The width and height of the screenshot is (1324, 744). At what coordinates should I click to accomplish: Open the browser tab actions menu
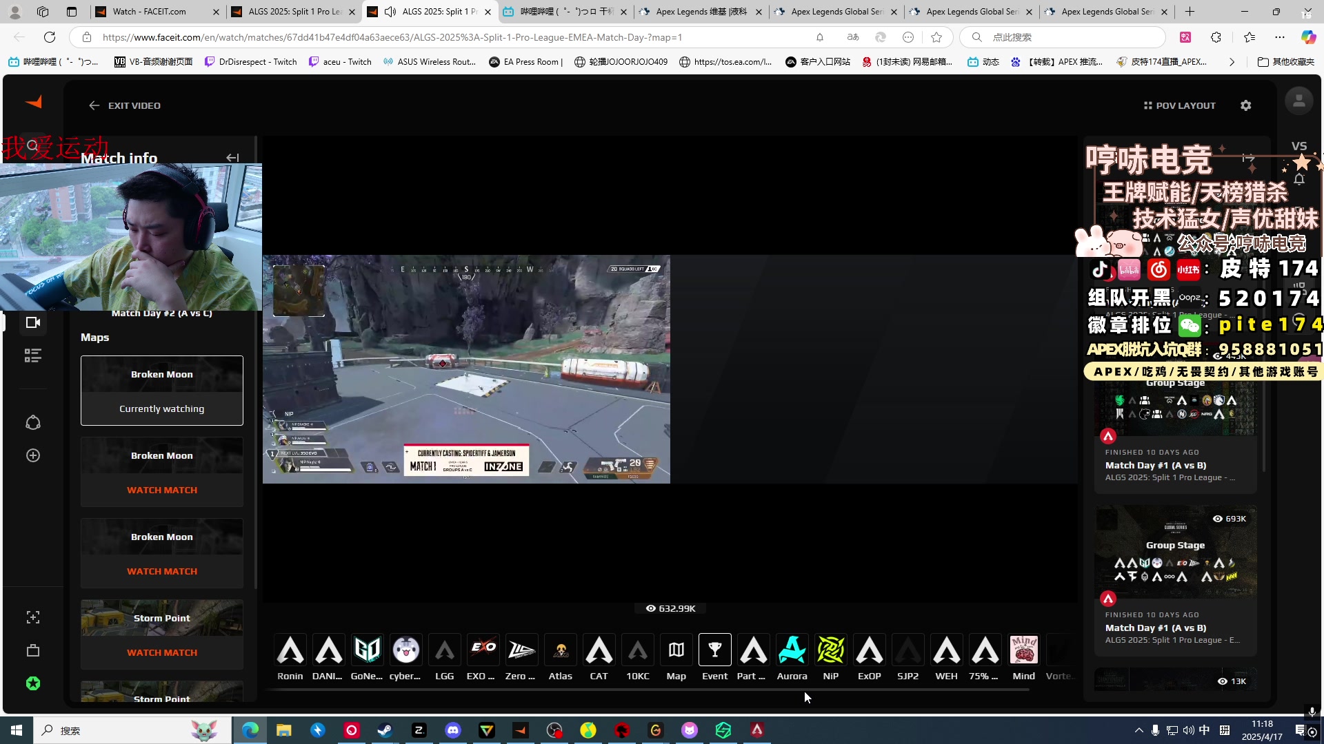click(x=72, y=12)
